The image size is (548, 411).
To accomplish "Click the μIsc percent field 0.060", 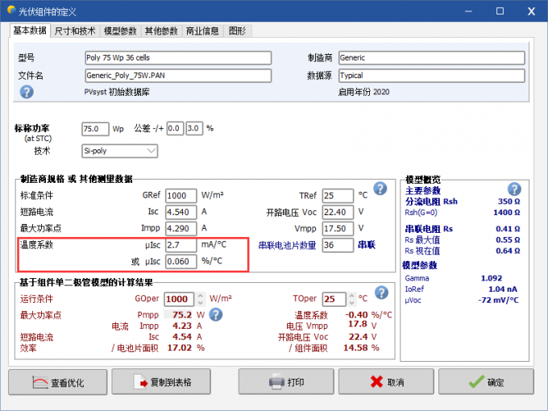I will [x=181, y=261].
